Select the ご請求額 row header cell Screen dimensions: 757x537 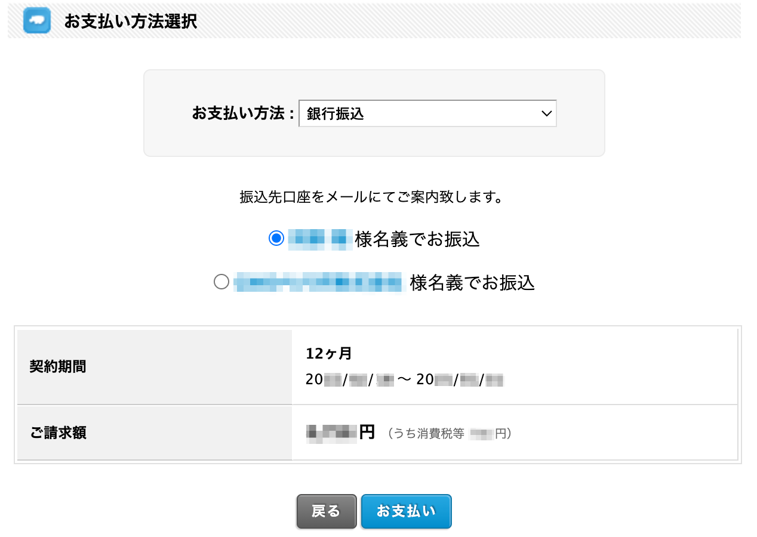tap(155, 433)
